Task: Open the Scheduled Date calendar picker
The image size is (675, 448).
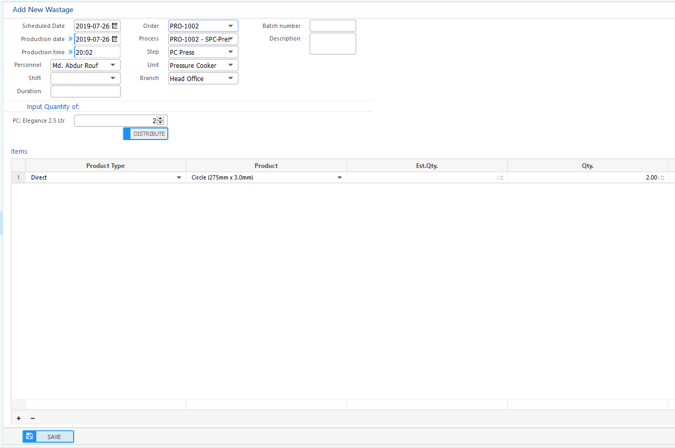Action: [115, 26]
